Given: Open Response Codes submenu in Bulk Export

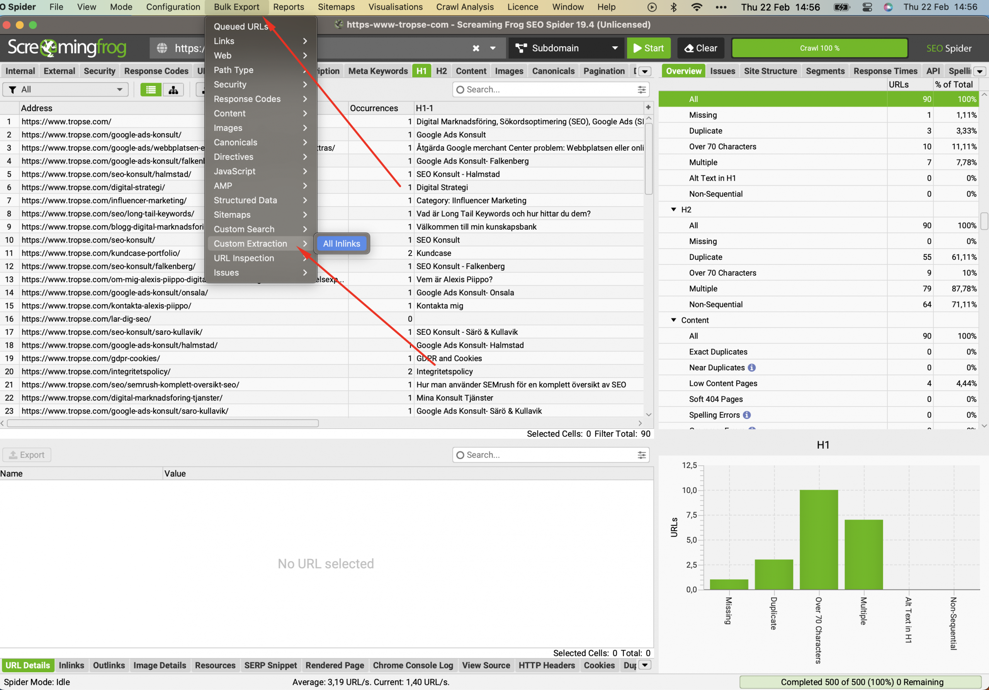Looking at the screenshot, I should coord(261,99).
